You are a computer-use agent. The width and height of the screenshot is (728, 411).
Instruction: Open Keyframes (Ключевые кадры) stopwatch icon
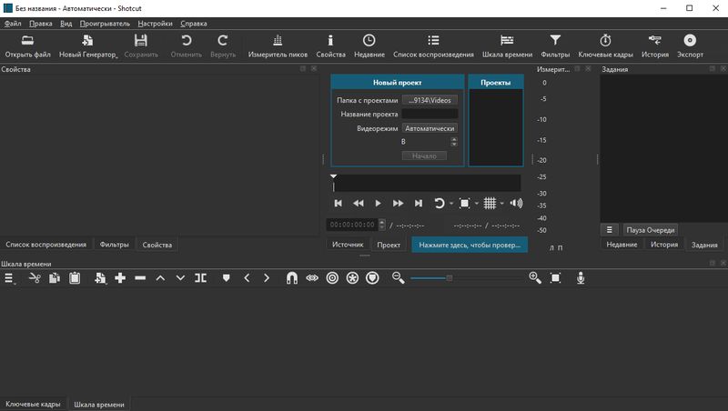605,41
